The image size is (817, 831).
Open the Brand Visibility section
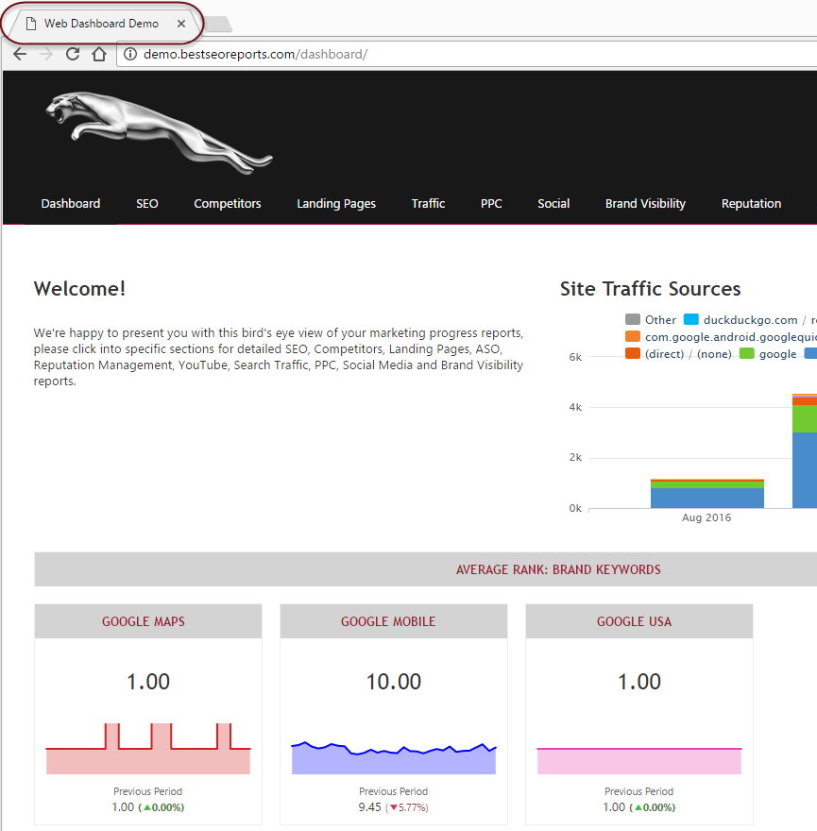click(x=645, y=203)
